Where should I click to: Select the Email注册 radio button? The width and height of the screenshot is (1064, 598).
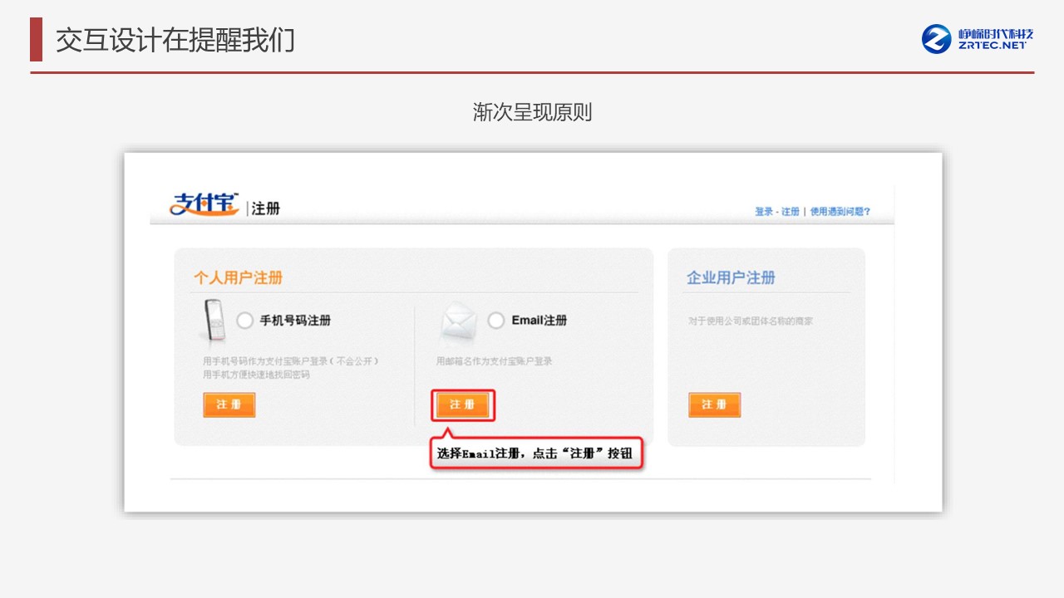(x=496, y=321)
